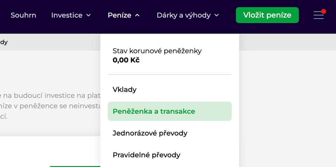Click the partially visible green button at bottom
Viewport: 336px width, 167px height.
tap(75, 166)
